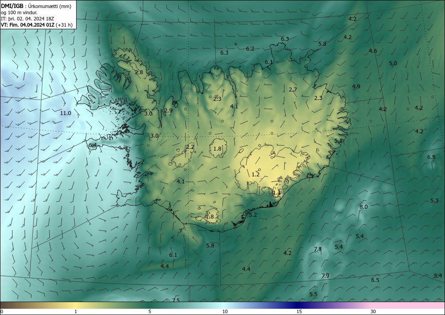
Task: Select the 5.2 value on the south coast
Action: (253, 215)
